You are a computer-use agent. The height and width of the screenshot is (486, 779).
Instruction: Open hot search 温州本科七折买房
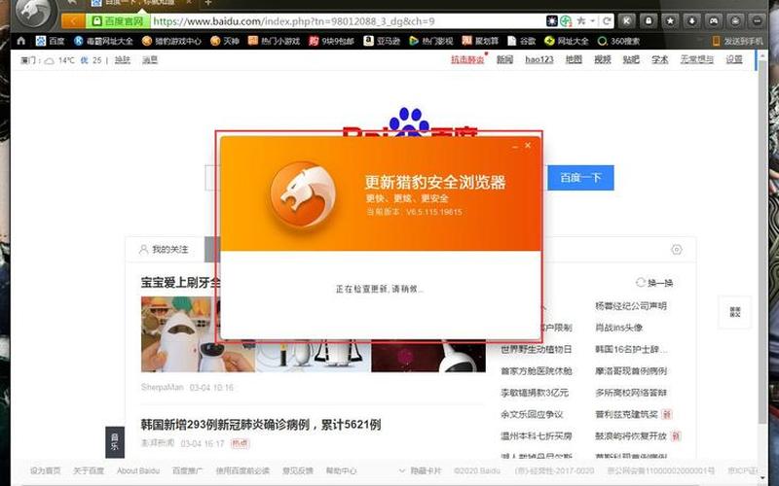[537, 435]
